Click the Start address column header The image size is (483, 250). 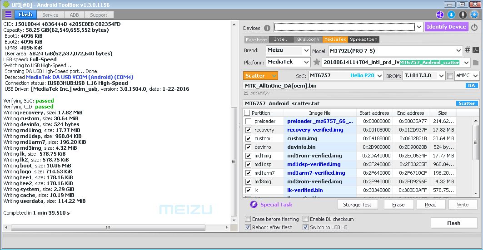(x=374, y=113)
